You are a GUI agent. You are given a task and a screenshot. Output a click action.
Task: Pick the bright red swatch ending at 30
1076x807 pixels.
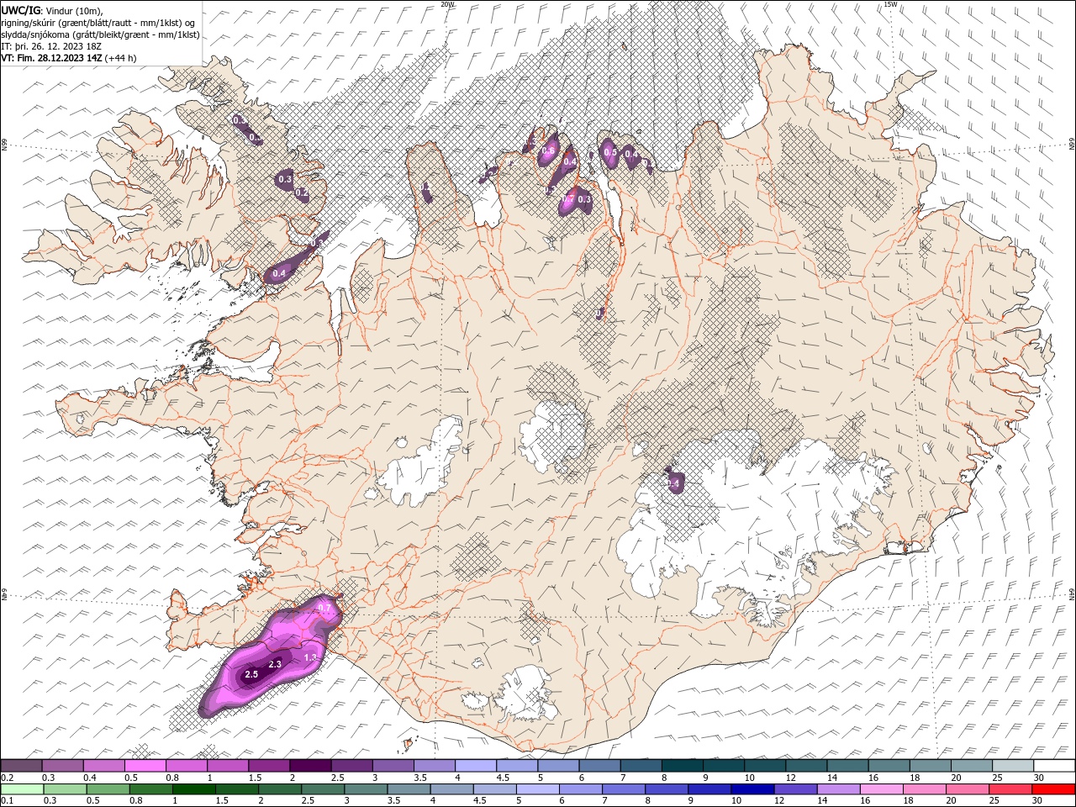[x=1054, y=789]
